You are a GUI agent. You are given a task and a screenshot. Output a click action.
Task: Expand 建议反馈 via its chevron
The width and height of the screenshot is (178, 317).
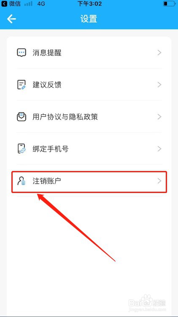coord(159,85)
